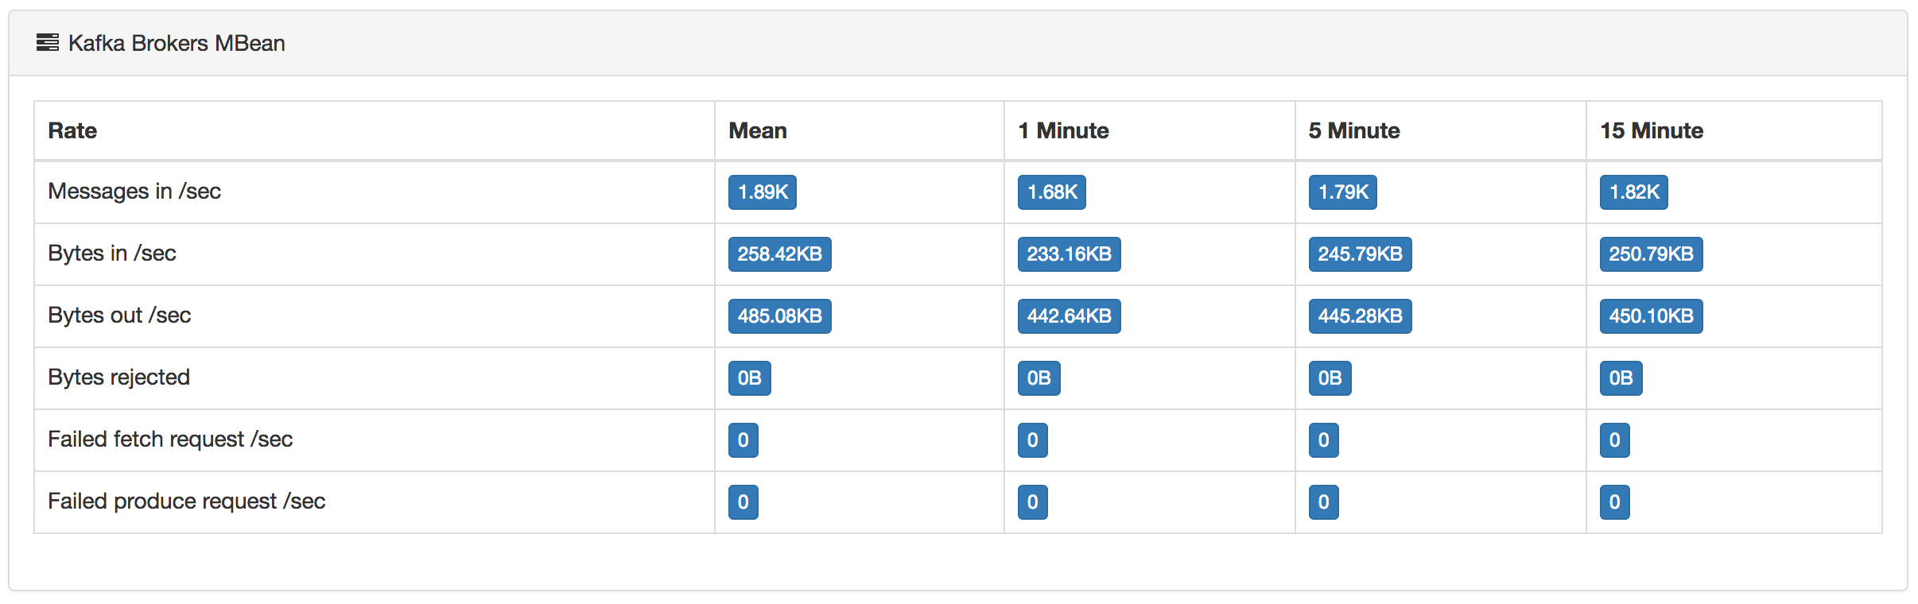1918x604 pixels.
Task: Click the Failed produce request /sec label
Action: 187,501
